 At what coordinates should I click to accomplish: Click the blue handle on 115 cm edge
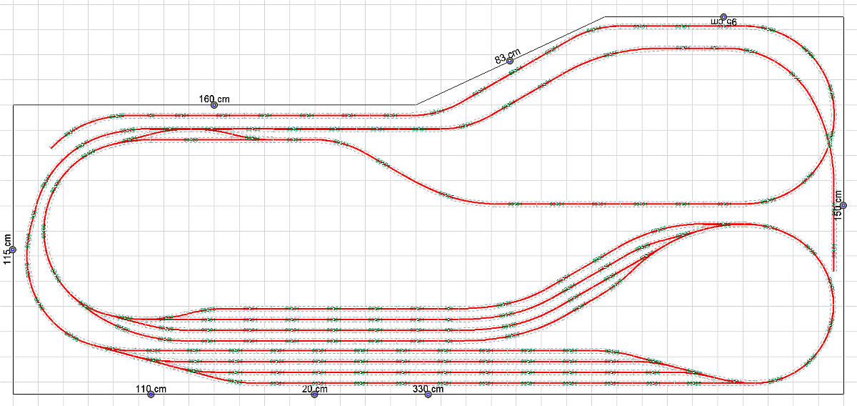[x=13, y=249]
